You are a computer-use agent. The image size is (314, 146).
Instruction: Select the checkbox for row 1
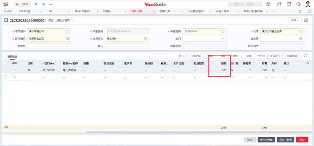(x=5, y=70)
